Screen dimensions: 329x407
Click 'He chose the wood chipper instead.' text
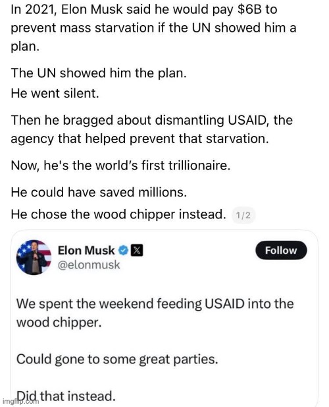point(118,214)
